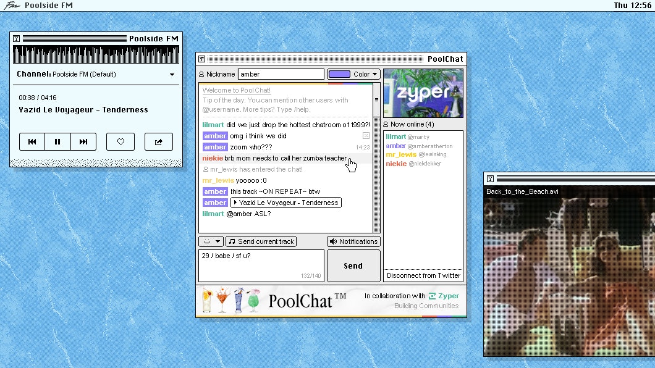Pause the Yazid Le Voyageur track

pos(57,142)
